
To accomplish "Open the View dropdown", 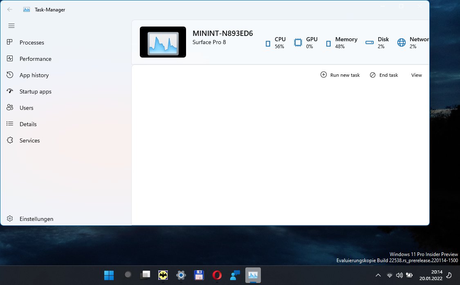I will click(x=416, y=75).
